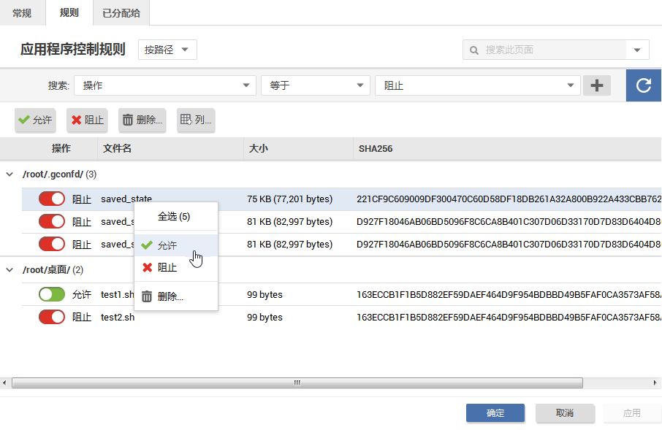
Task: Switch to the 已分配给 tab
Action: tap(121, 12)
